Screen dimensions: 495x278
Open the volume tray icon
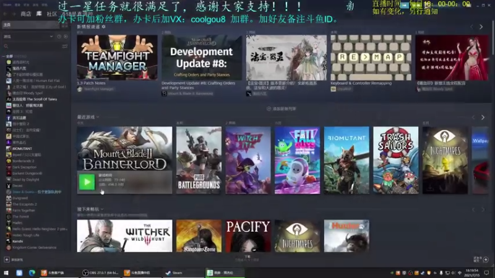454,273
